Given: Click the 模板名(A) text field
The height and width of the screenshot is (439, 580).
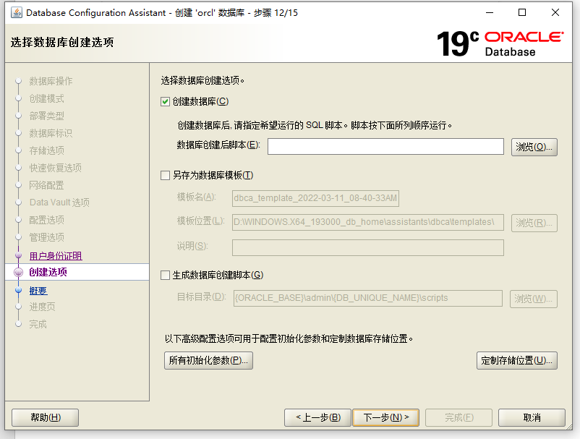Looking at the screenshot, I should [315, 198].
